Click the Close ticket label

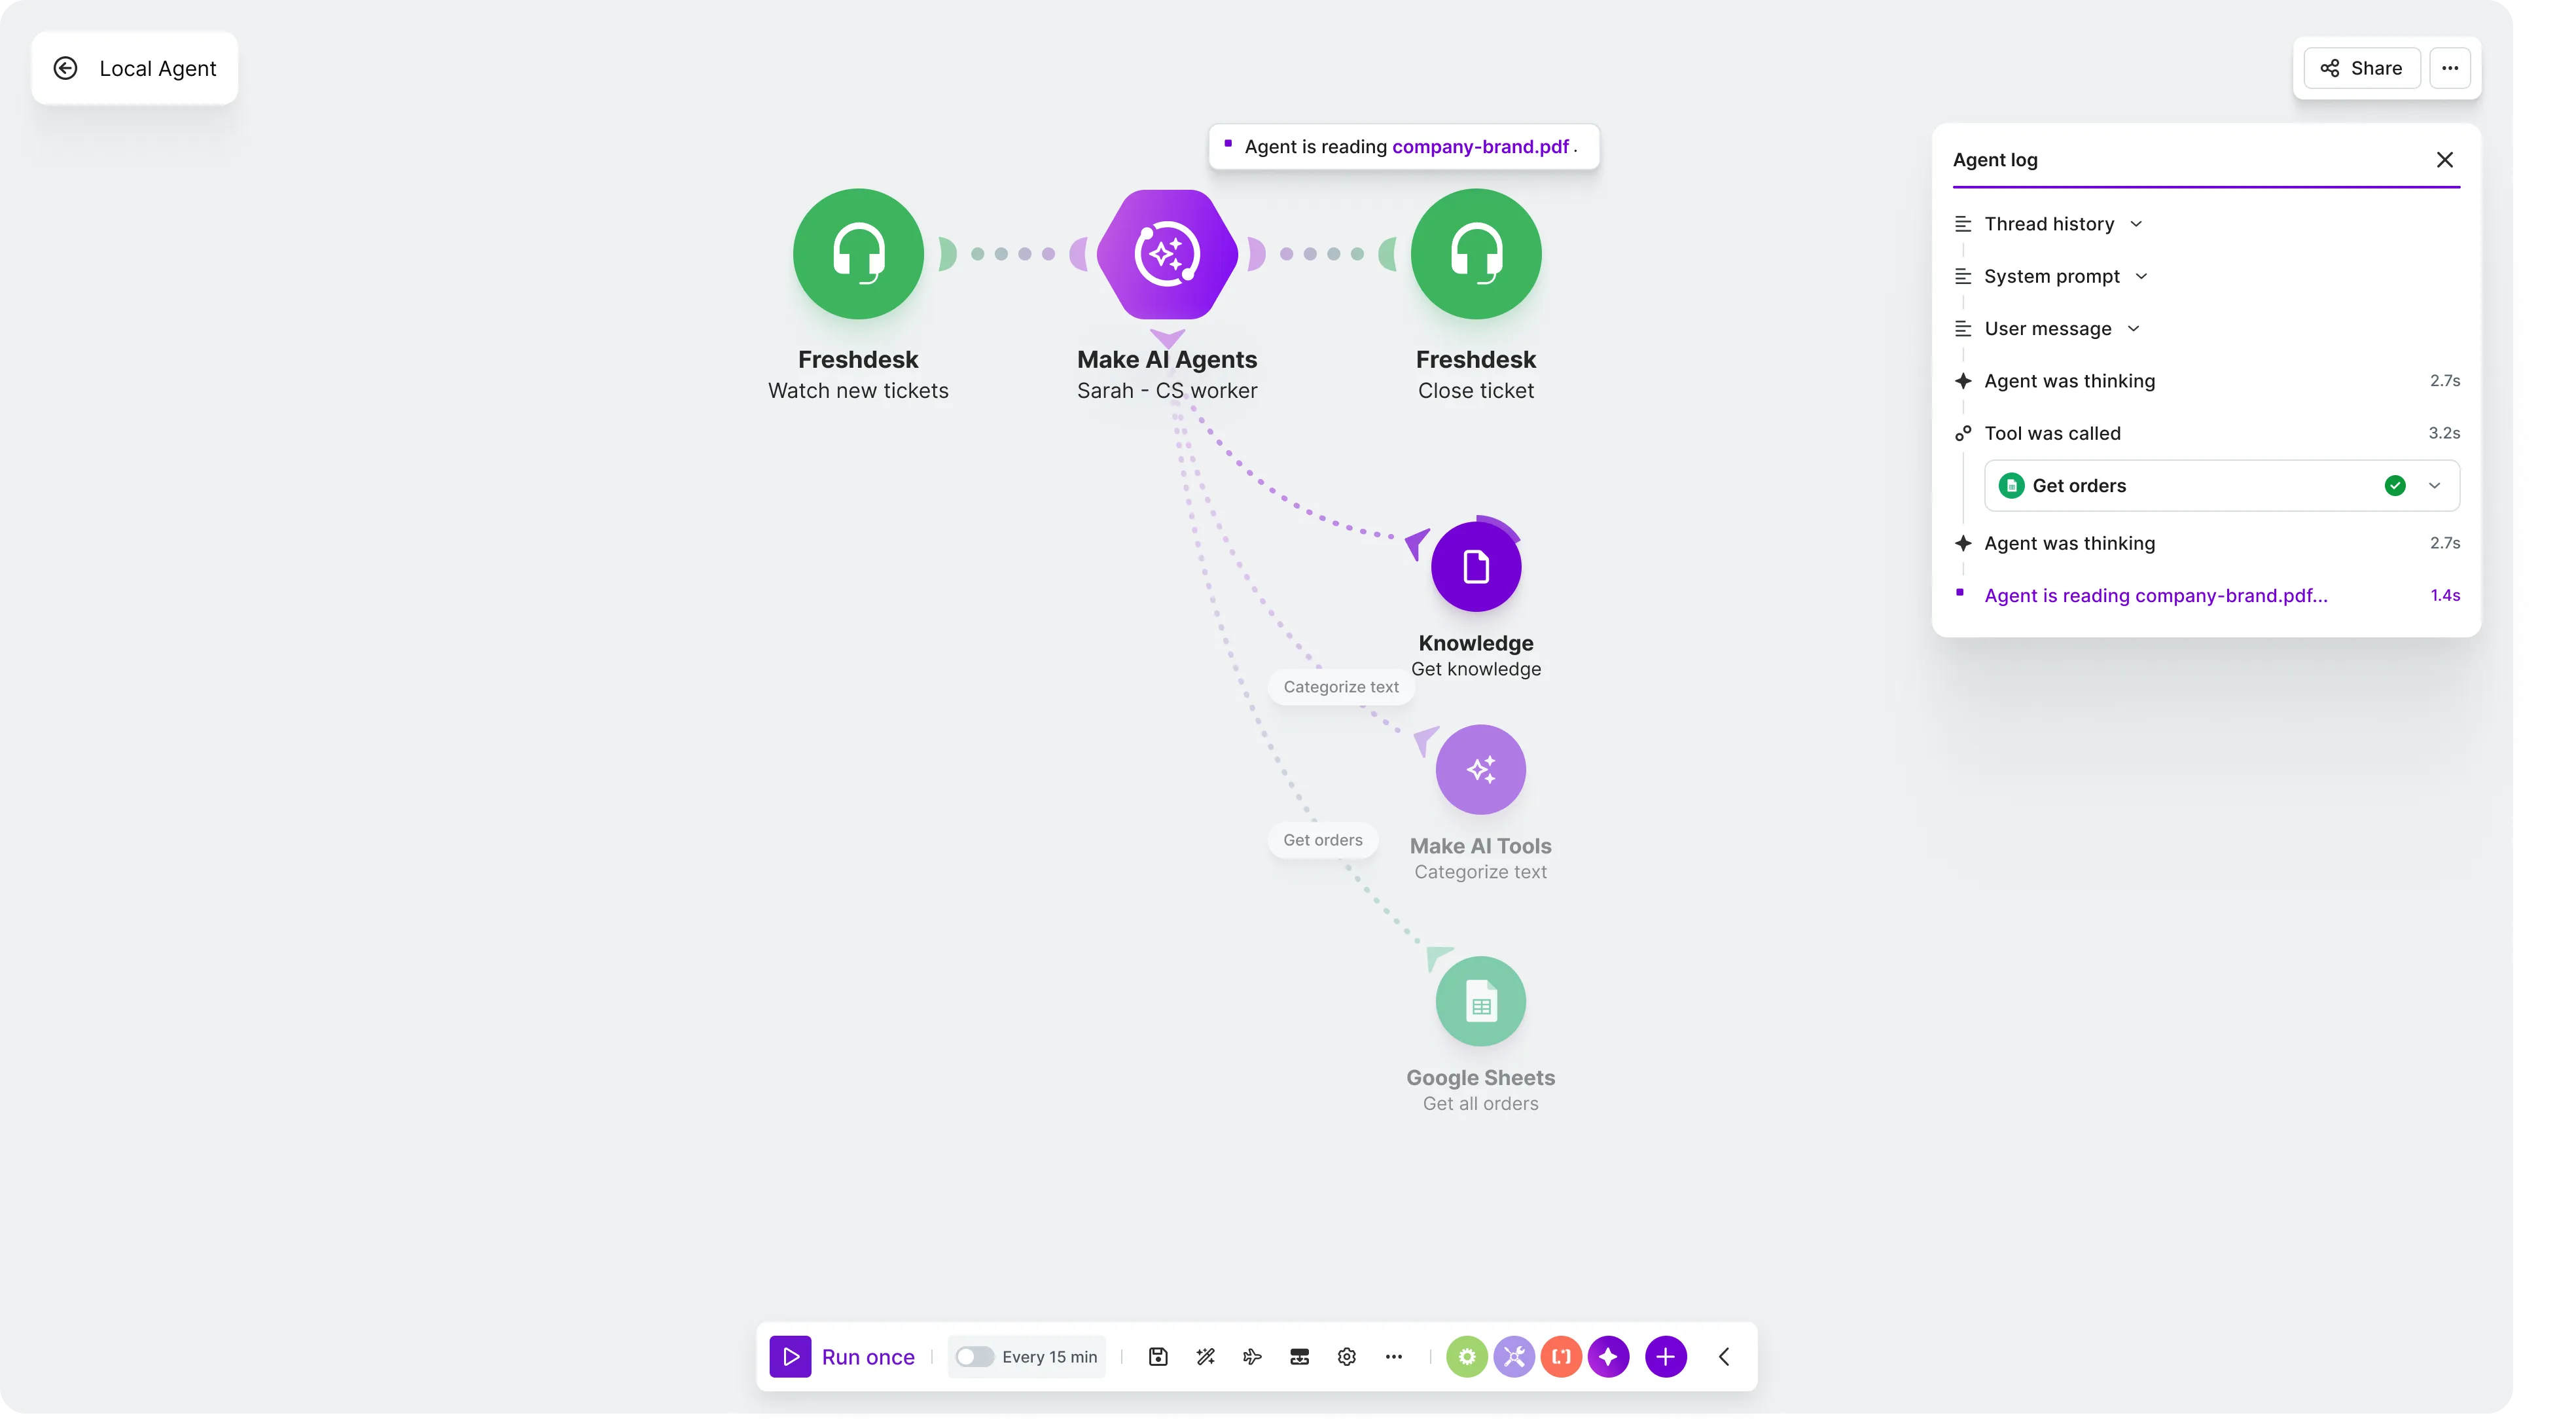(x=1476, y=391)
